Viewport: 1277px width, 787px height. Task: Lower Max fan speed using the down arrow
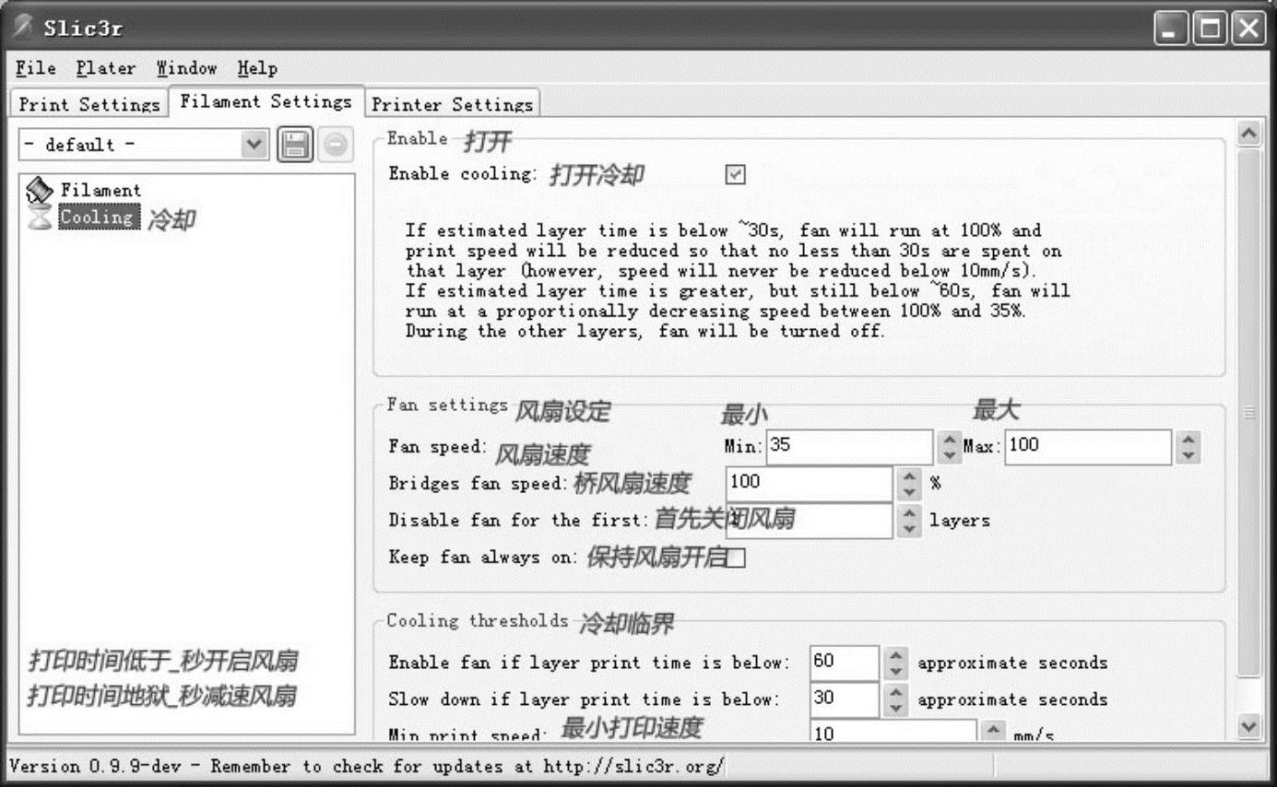click(1188, 455)
